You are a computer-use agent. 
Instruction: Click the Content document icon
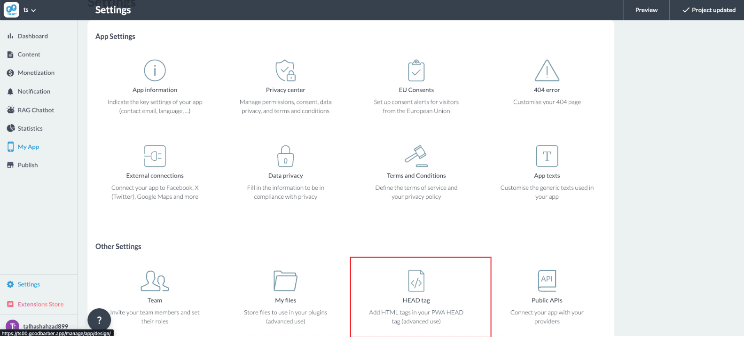pyautogui.click(x=10, y=55)
